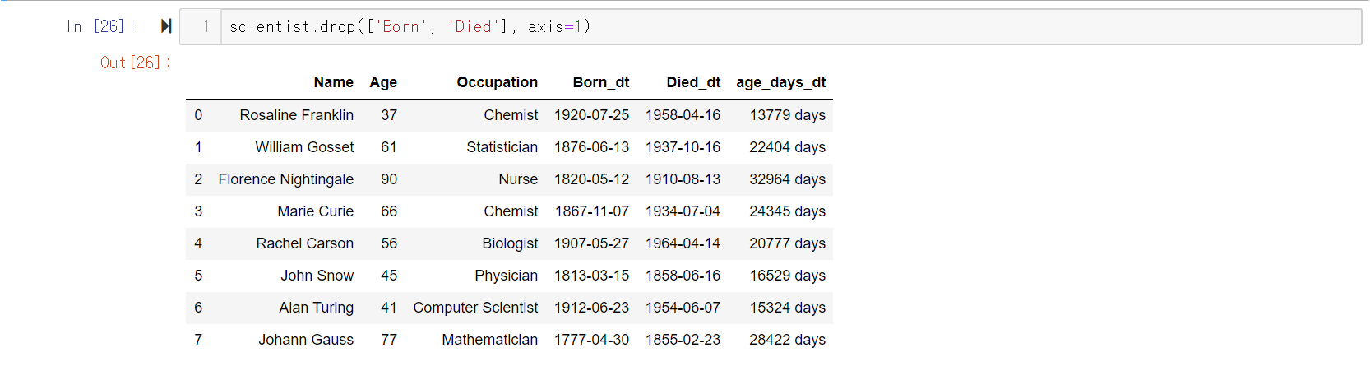This screenshot has width=1370, height=371.
Task: Click the 16529 days cell
Action: pos(787,276)
